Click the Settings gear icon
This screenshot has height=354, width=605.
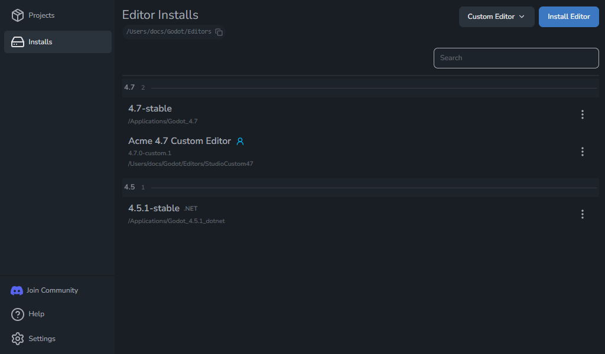[x=17, y=339]
